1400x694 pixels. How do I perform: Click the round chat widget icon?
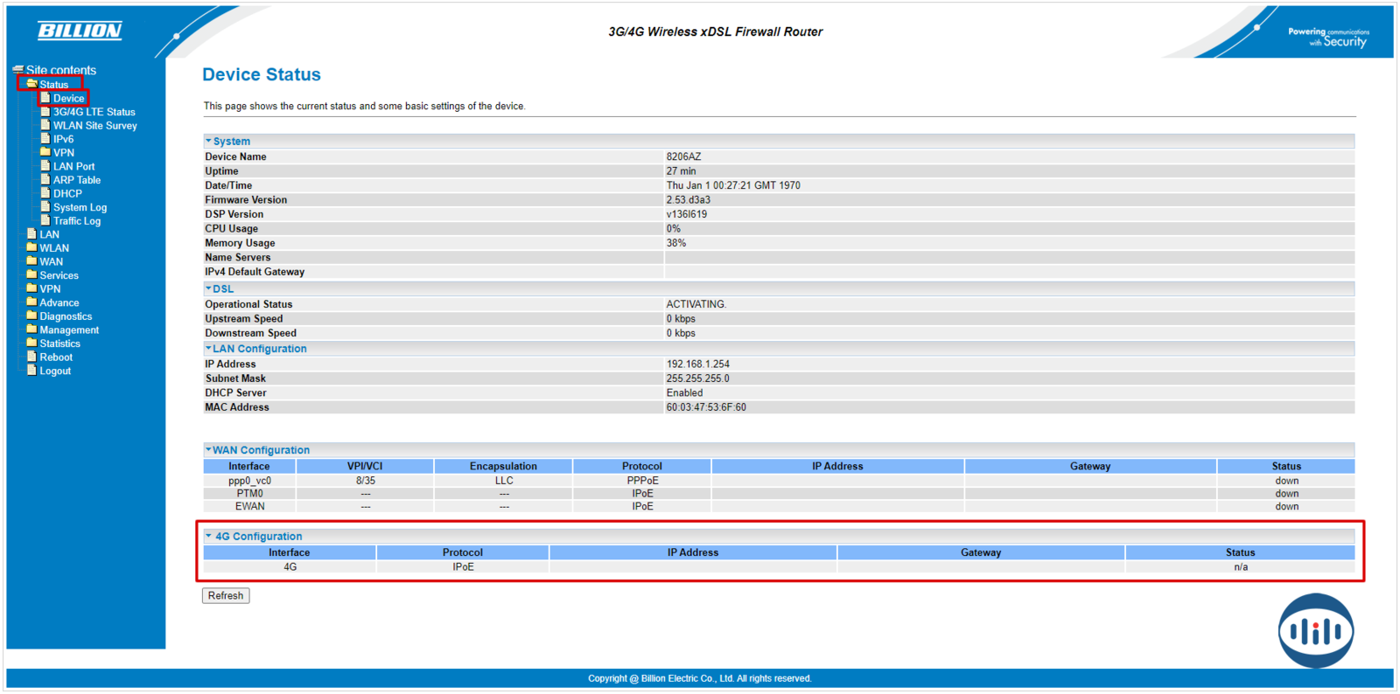pyautogui.click(x=1315, y=631)
